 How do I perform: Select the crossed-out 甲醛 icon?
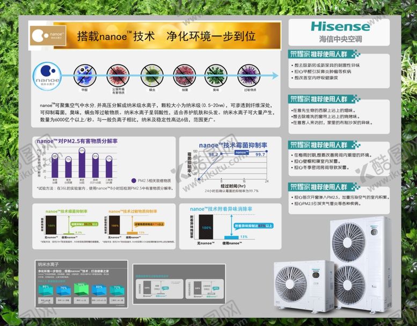(x=85, y=76)
